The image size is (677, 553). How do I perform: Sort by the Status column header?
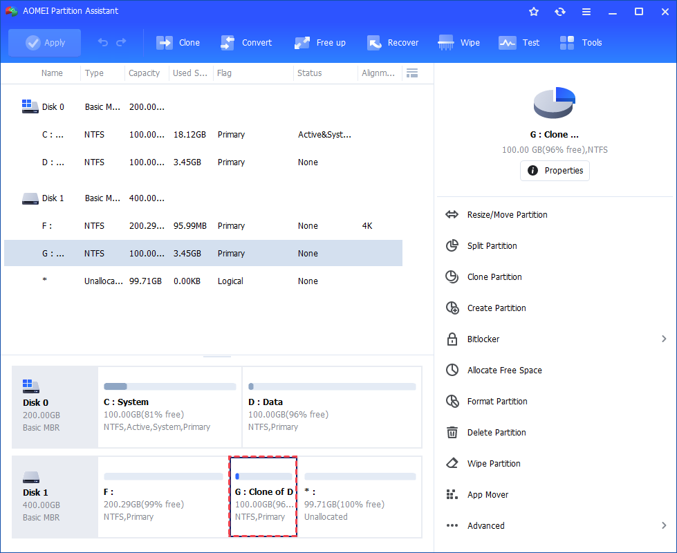310,73
